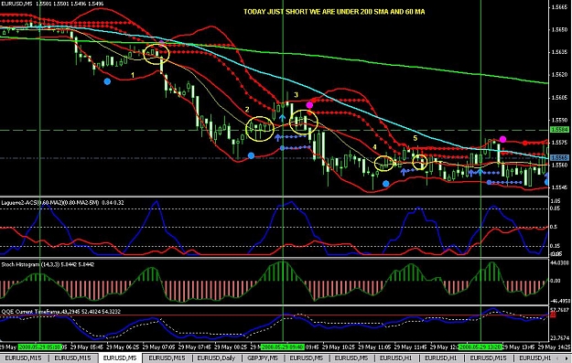Click the 29 May 07:05 time axis label
This screenshot has height=363, width=572.
158,347
